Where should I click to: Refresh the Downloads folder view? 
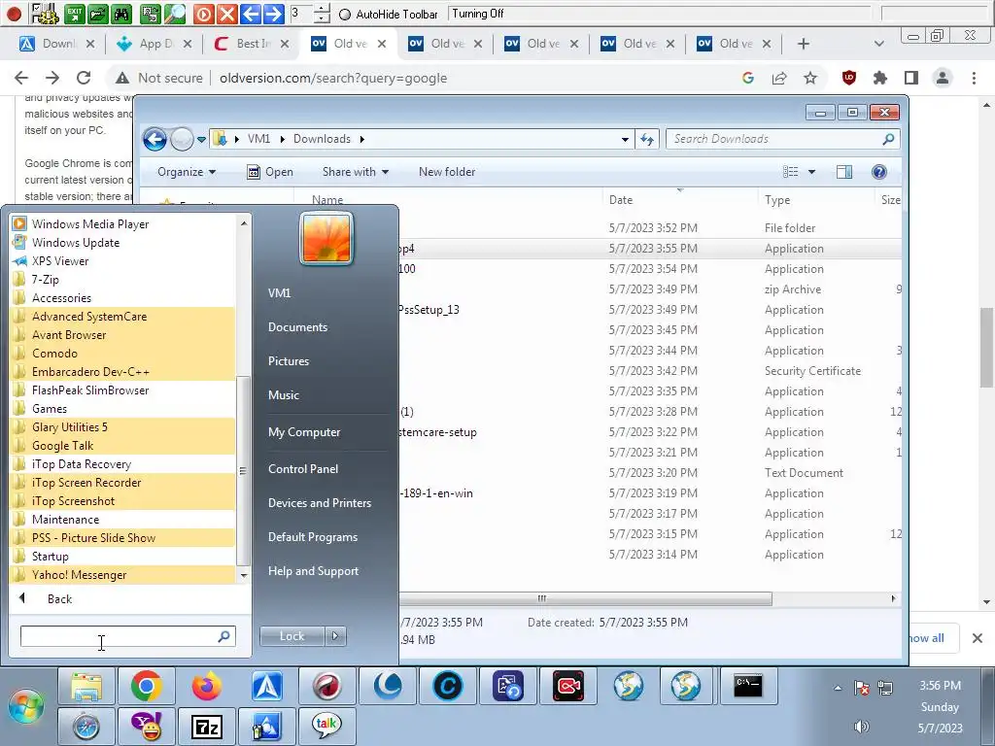pyautogui.click(x=647, y=139)
